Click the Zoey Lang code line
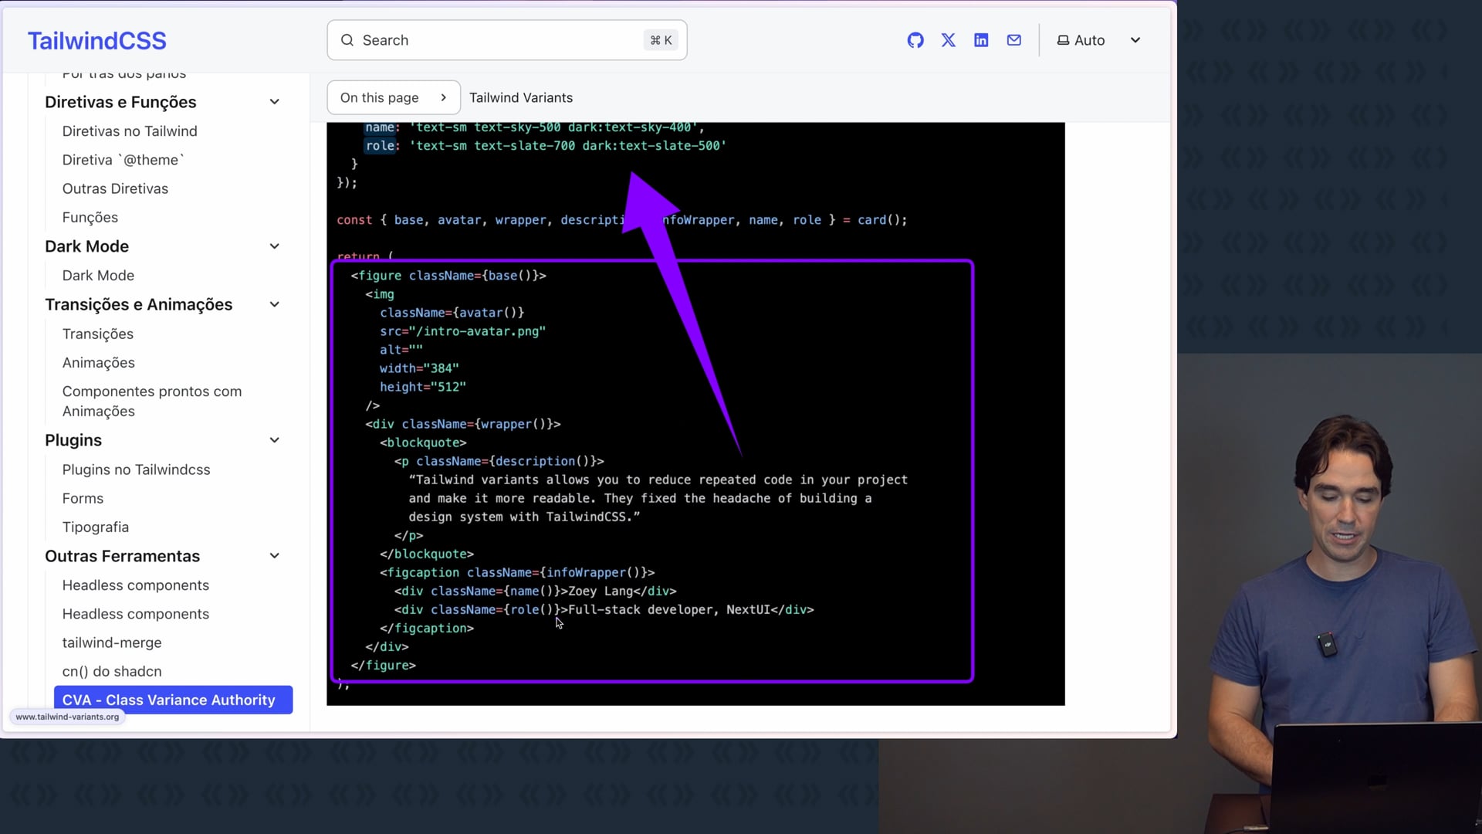Image resolution: width=1482 pixels, height=834 pixels. 535,591
